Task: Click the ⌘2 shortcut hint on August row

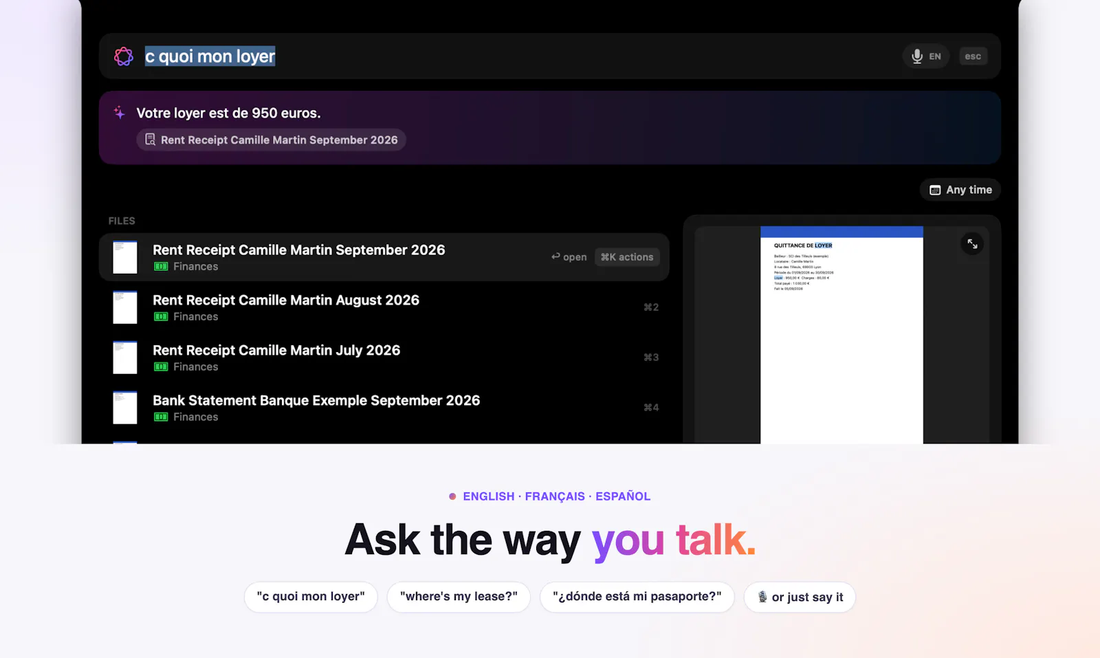Action: point(651,307)
